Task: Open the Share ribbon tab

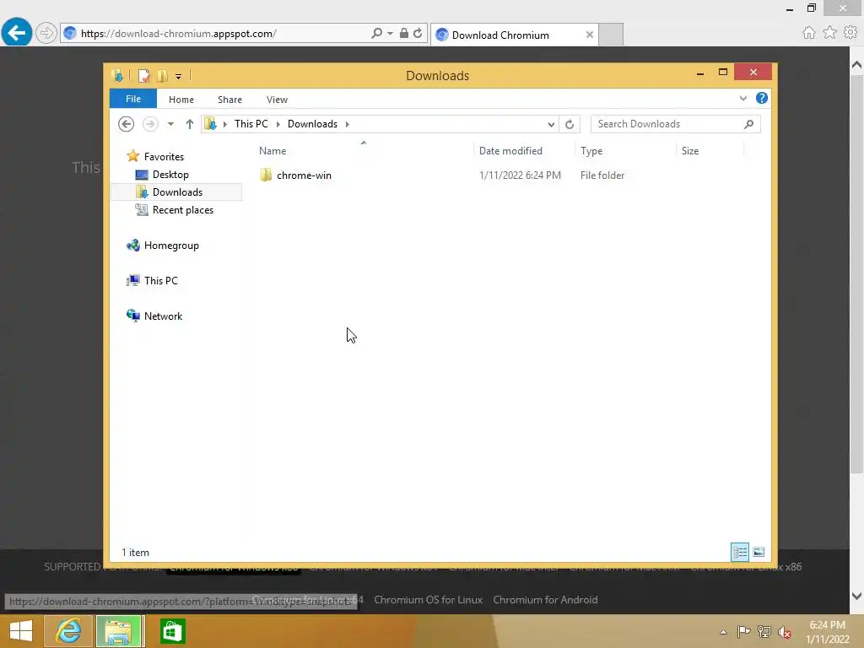Action: (x=229, y=100)
